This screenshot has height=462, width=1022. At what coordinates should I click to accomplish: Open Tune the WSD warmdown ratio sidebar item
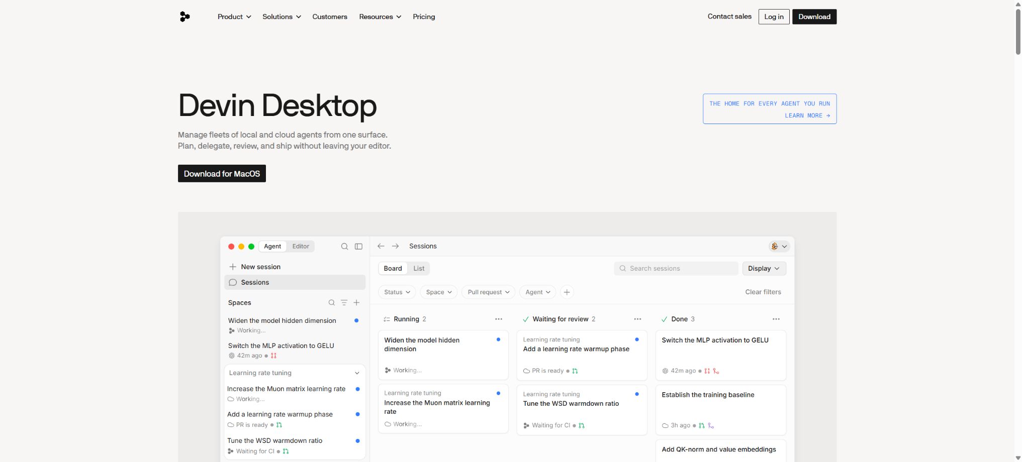295,445
